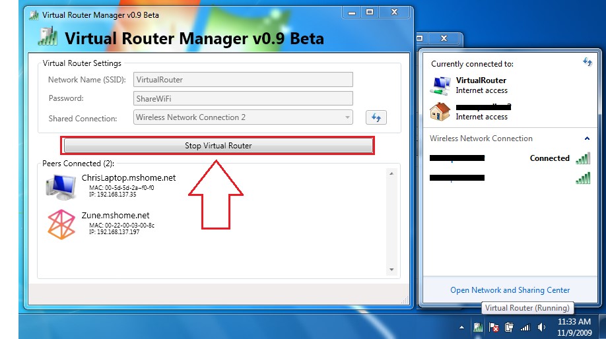Open Network and Sharing Center link
This screenshot has height=339, width=606.
point(510,290)
